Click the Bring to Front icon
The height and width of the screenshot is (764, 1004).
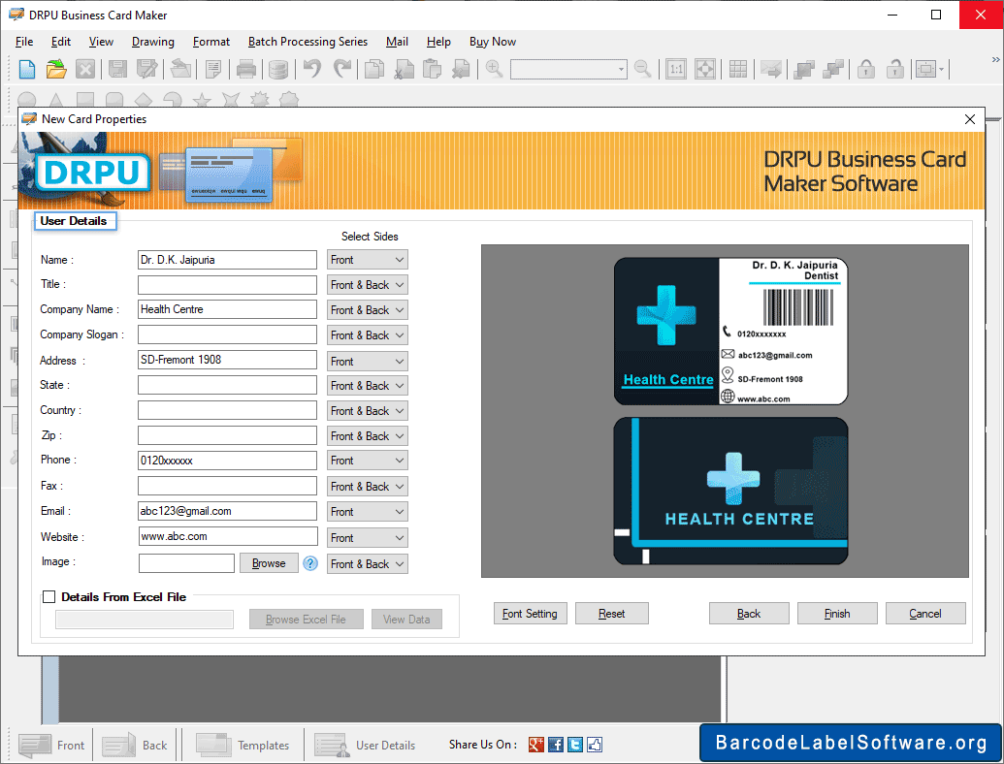point(803,69)
